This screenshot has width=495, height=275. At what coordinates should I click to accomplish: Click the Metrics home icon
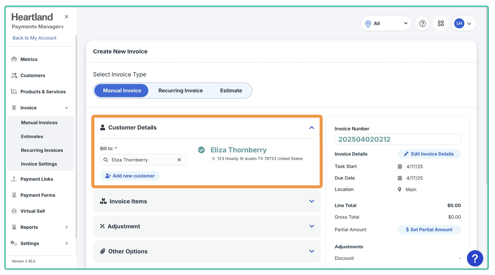[x=14, y=59]
